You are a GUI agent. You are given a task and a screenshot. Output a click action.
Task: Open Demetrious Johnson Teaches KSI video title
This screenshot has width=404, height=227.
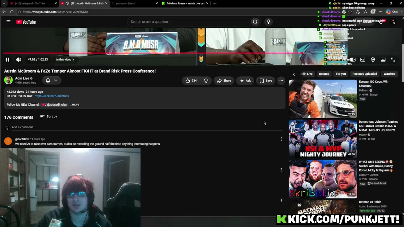tap(378, 126)
